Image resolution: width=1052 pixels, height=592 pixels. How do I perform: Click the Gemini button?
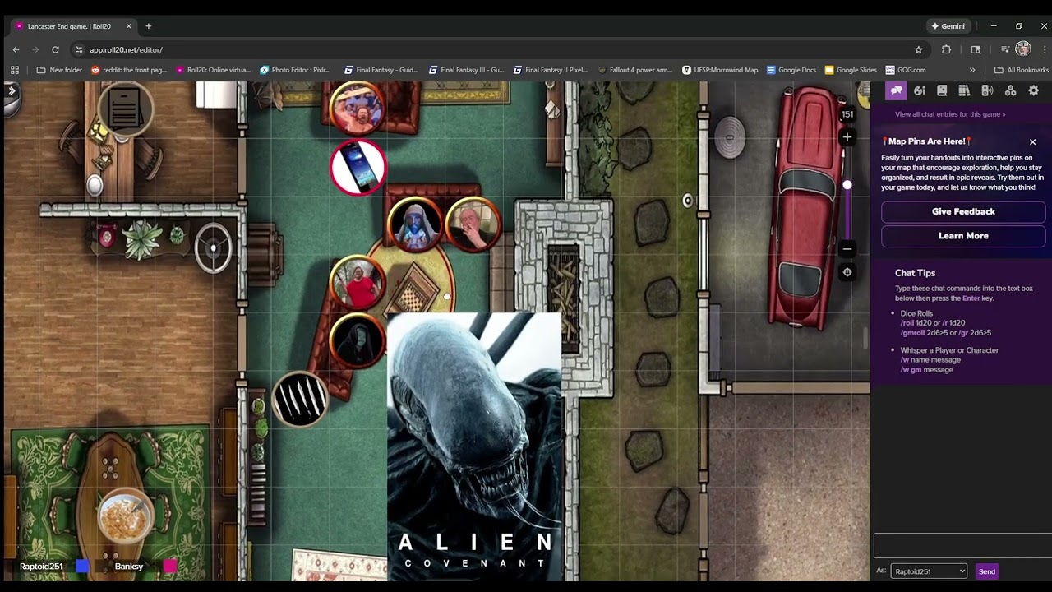click(x=948, y=26)
